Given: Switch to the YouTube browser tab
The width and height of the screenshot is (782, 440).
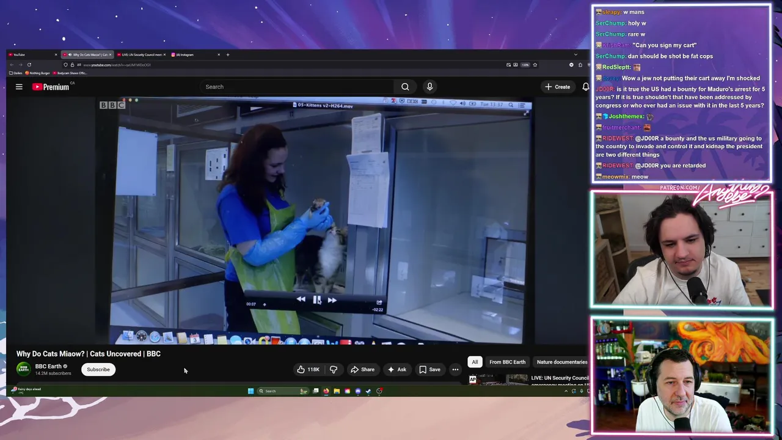Looking at the screenshot, I should pos(33,54).
